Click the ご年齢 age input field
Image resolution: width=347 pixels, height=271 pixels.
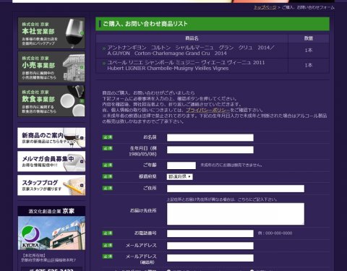pos(181,165)
